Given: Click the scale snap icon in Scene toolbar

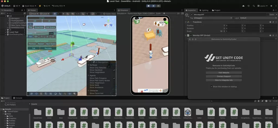Looking at the screenshot, I should pos(93,14).
